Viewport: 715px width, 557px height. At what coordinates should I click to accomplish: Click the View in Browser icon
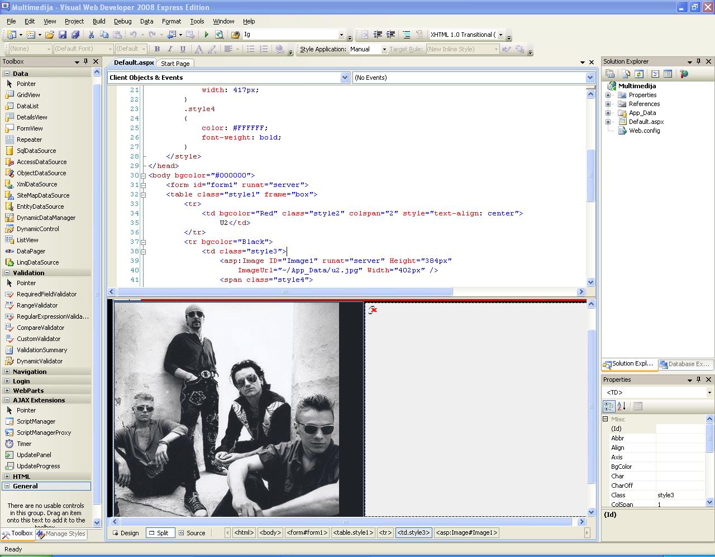[219, 35]
